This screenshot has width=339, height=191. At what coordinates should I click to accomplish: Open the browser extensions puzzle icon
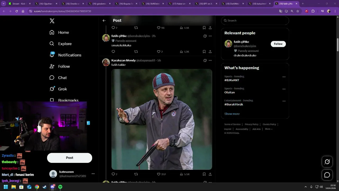click(x=313, y=11)
